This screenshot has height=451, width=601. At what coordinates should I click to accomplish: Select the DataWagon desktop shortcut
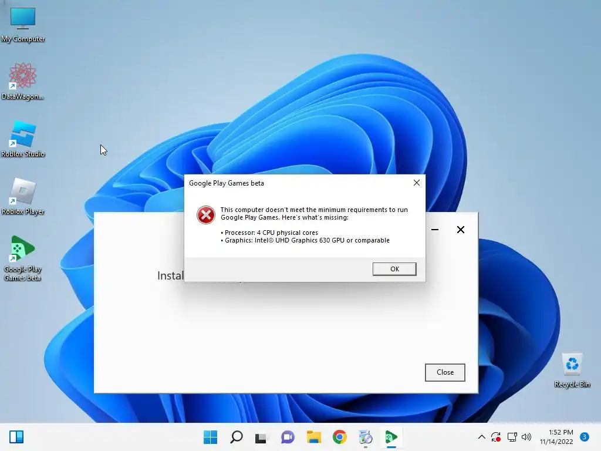click(23, 81)
